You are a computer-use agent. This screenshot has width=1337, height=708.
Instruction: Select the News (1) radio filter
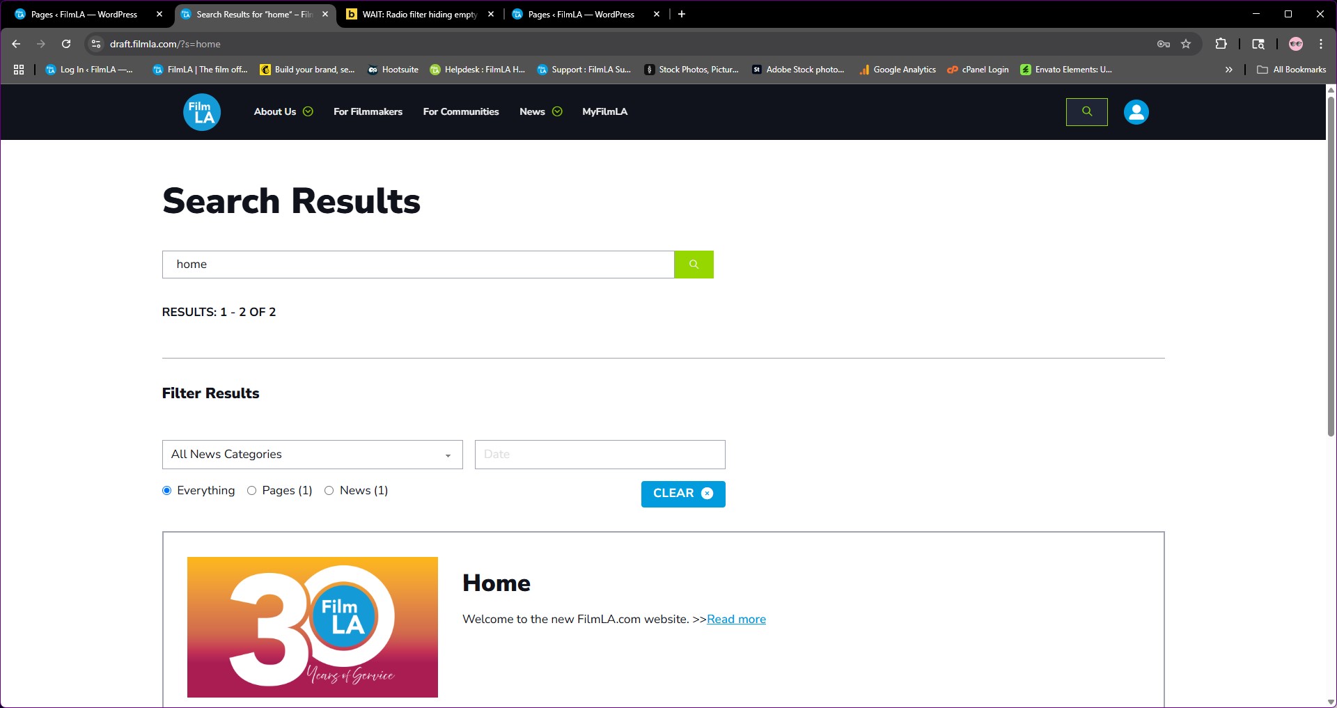coord(329,491)
